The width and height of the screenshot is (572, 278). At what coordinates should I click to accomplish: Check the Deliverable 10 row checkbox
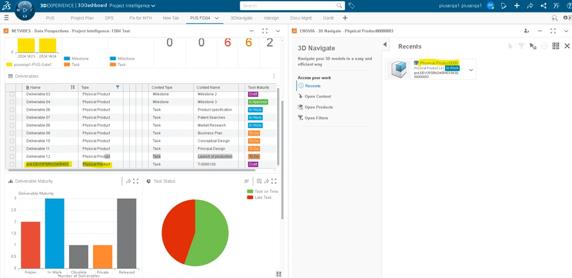point(12,141)
